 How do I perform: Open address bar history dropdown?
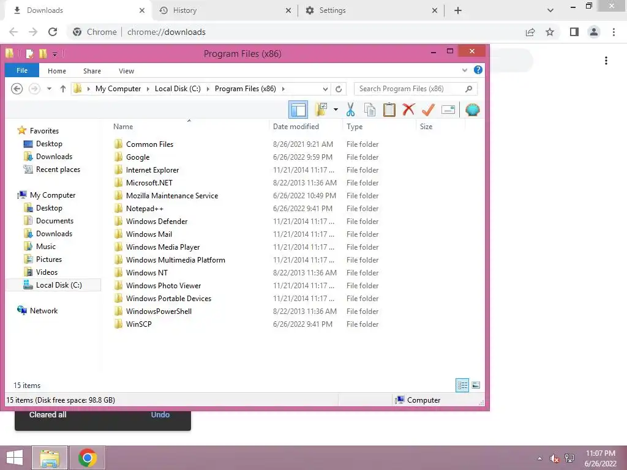point(325,89)
